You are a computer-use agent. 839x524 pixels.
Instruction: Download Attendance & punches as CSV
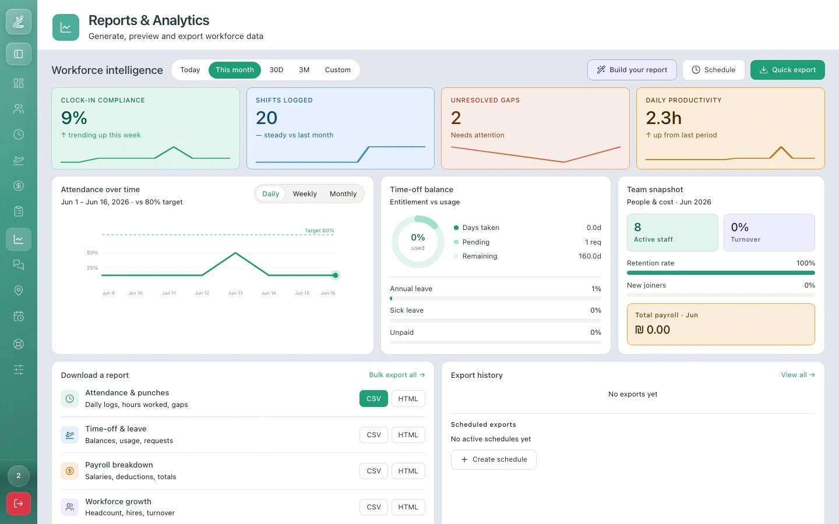pos(373,399)
